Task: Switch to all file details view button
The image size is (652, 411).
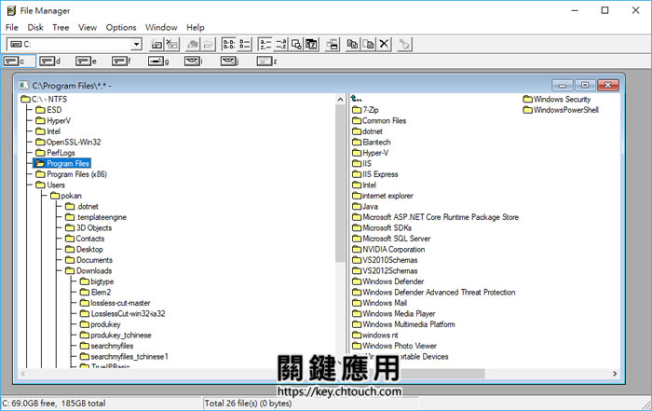Action: pos(244,44)
